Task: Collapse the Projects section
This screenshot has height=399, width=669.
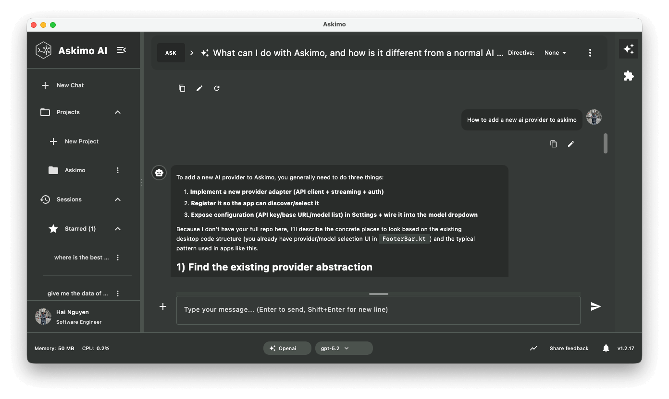Action: point(118,112)
